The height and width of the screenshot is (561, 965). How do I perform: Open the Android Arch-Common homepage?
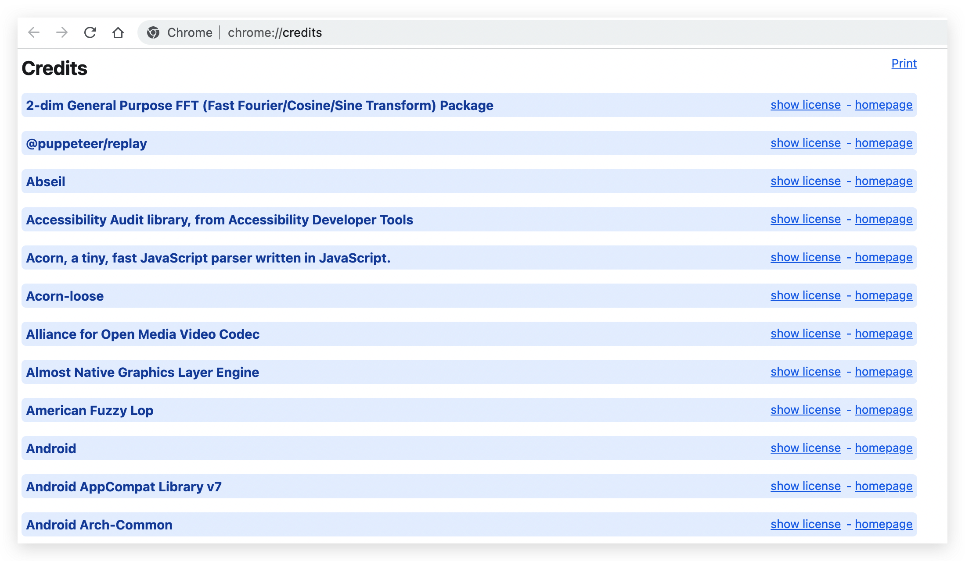[883, 524]
